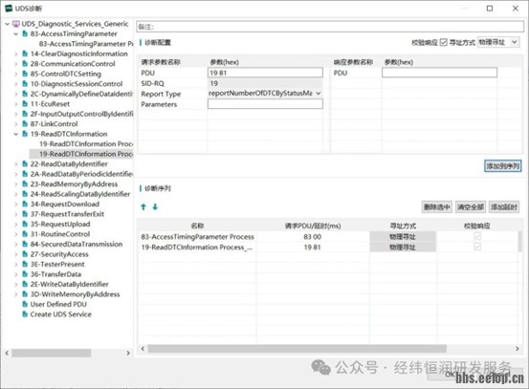
Task: Click the 添加到序列 button
Action: (502, 166)
